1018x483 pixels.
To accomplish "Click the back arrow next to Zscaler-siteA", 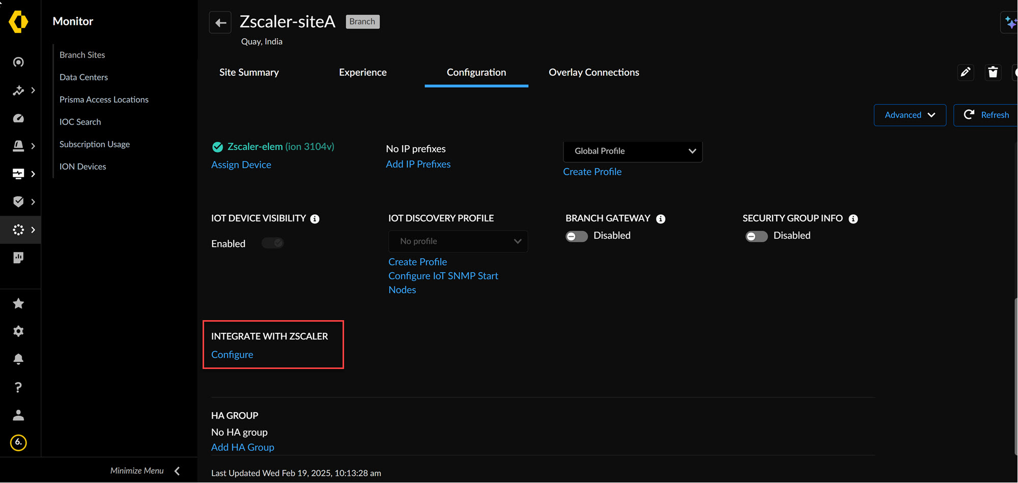I will [220, 22].
